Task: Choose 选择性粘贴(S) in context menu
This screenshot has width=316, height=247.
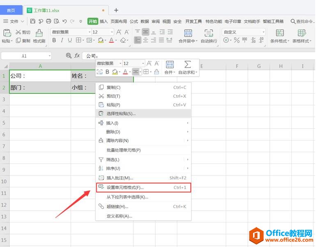Action: point(143,113)
